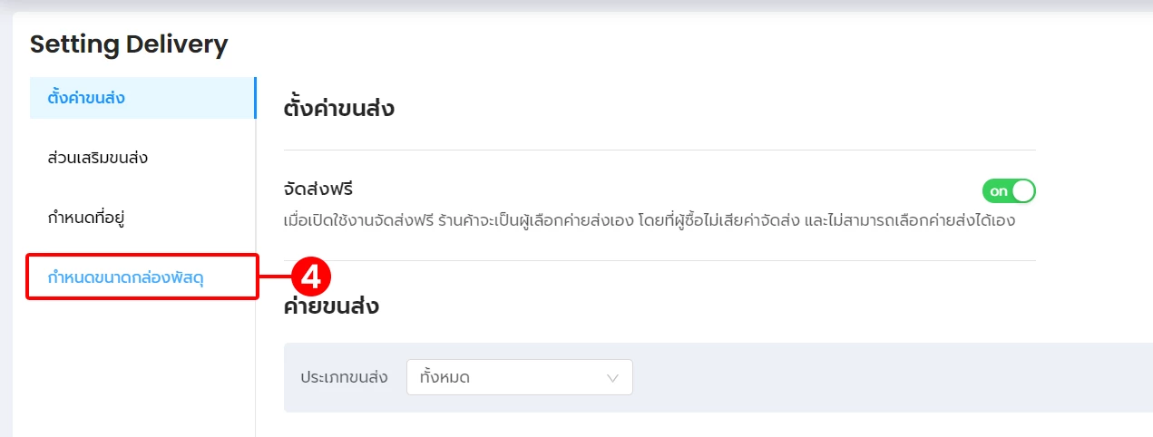Click the Setting Delivery page title
1153x437 pixels.
point(129,44)
